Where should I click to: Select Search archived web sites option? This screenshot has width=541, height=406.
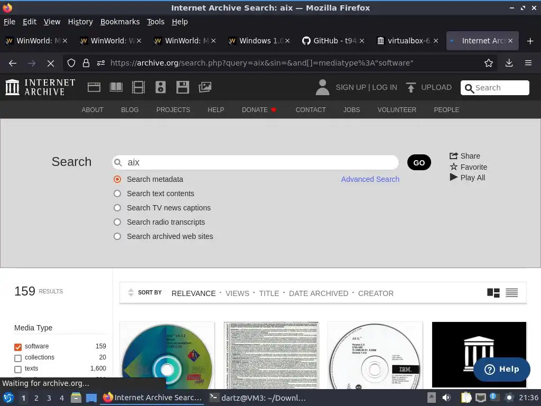117,236
